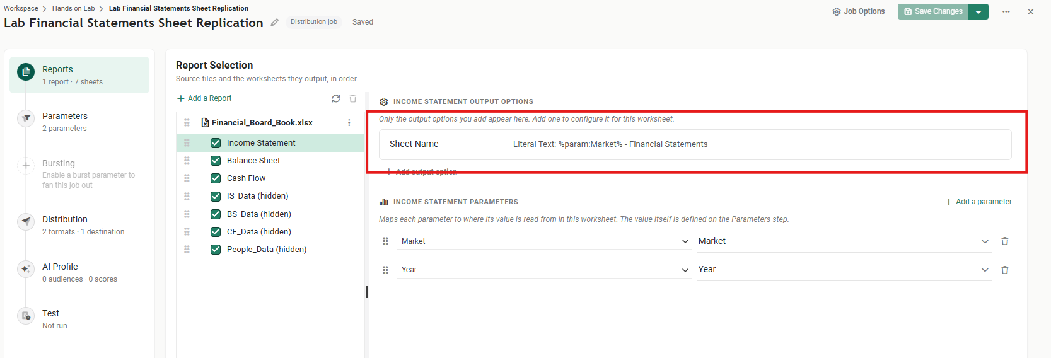Open Financial_Board_Book.xlsx kebab menu
This screenshot has width=1051, height=358.
[349, 123]
